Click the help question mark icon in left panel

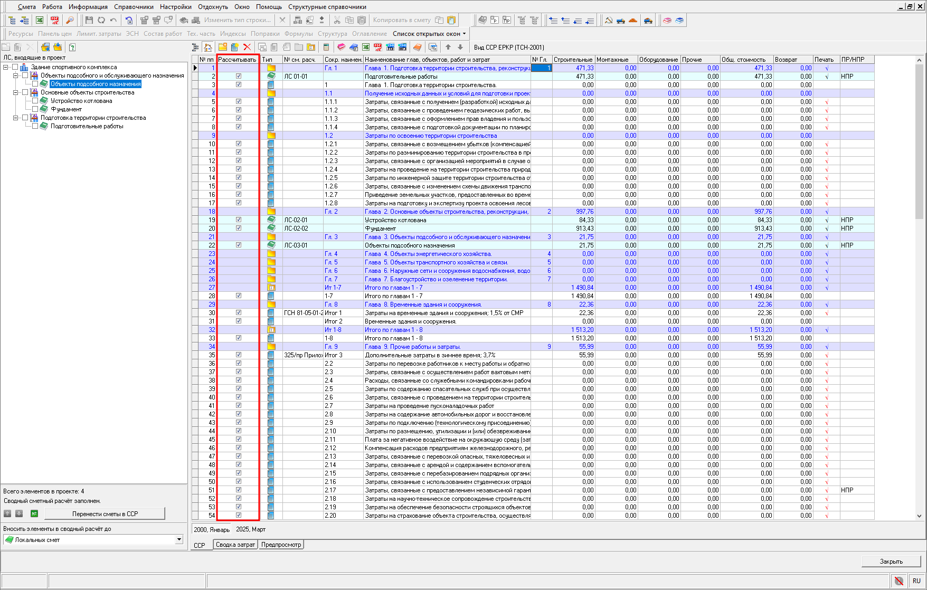72,47
